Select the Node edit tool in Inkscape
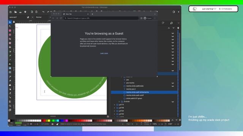This screenshot has height=136, width=243. 10,26
